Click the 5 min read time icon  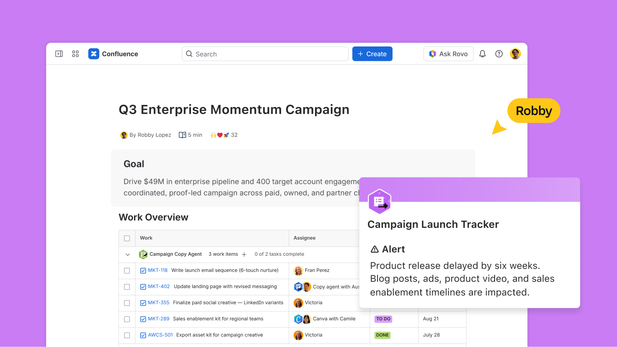[183, 135]
